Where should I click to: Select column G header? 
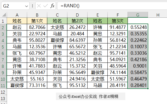point(138,15)
